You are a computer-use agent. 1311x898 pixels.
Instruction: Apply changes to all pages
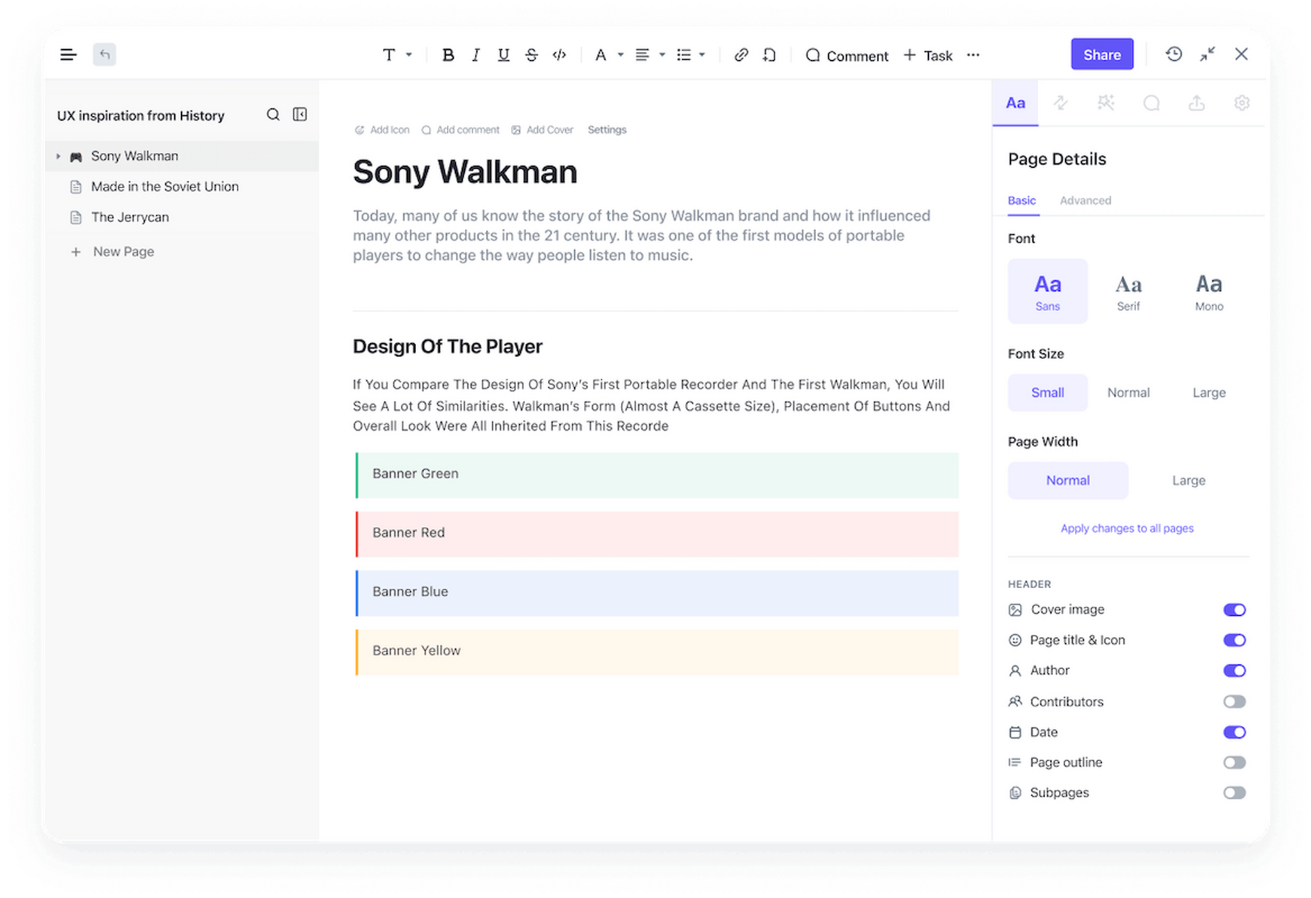(1127, 528)
